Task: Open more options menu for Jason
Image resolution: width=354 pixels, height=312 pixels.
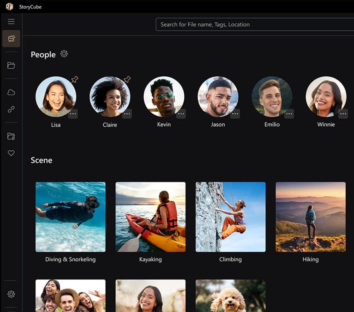Action: click(x=235, y=114)
